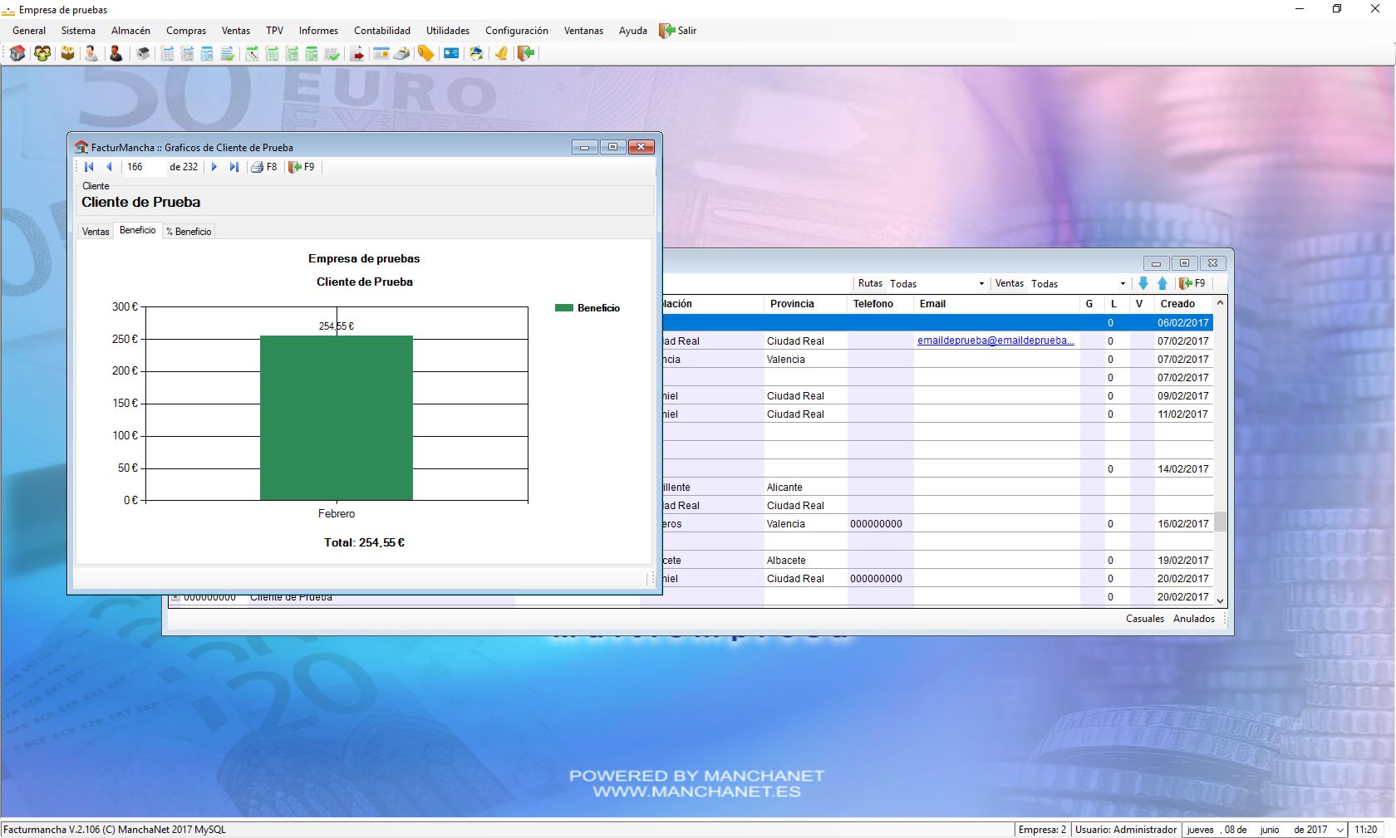1396x838 pixels.
Task: Open the Contabilidad menu
Action: pyautogui.click(x=381, y=31)
